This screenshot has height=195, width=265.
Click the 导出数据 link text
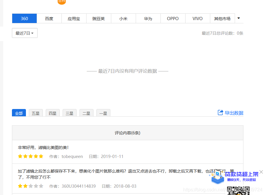point(234,113)
